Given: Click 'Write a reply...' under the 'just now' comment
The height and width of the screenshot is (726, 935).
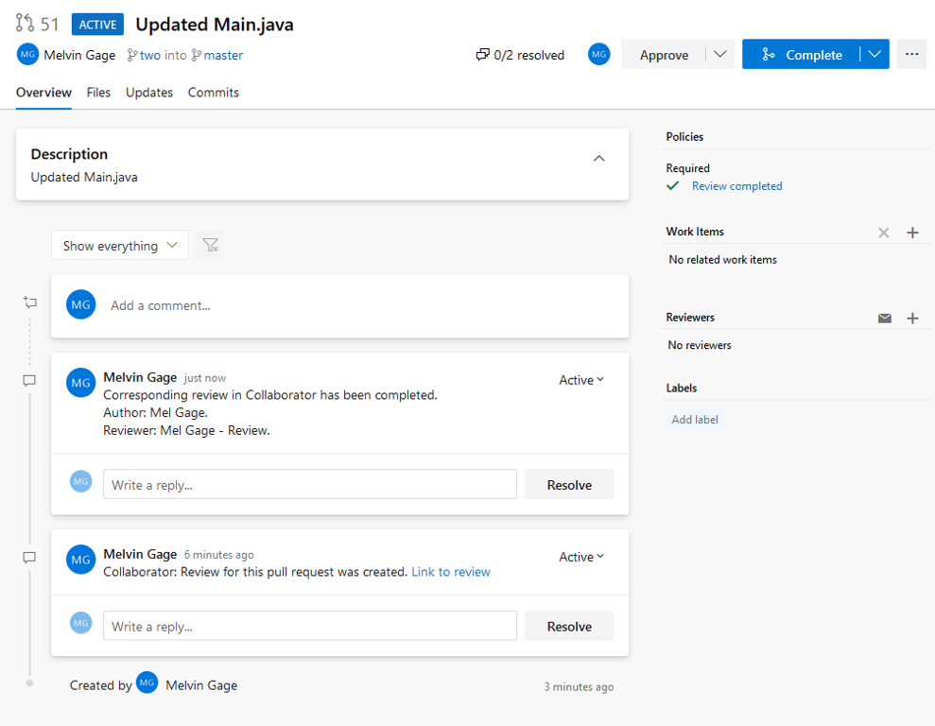Looking at the screenshot, I should pos(309,484).
